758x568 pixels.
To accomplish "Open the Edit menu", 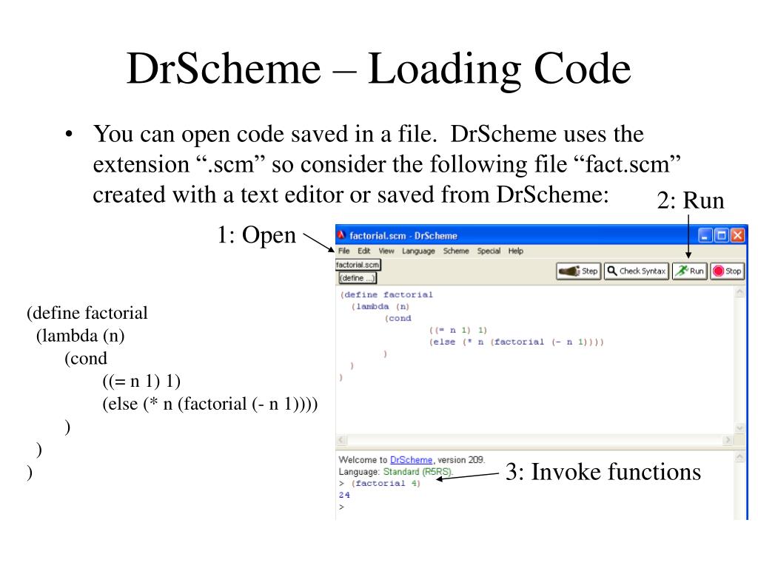I will [364, 251].
